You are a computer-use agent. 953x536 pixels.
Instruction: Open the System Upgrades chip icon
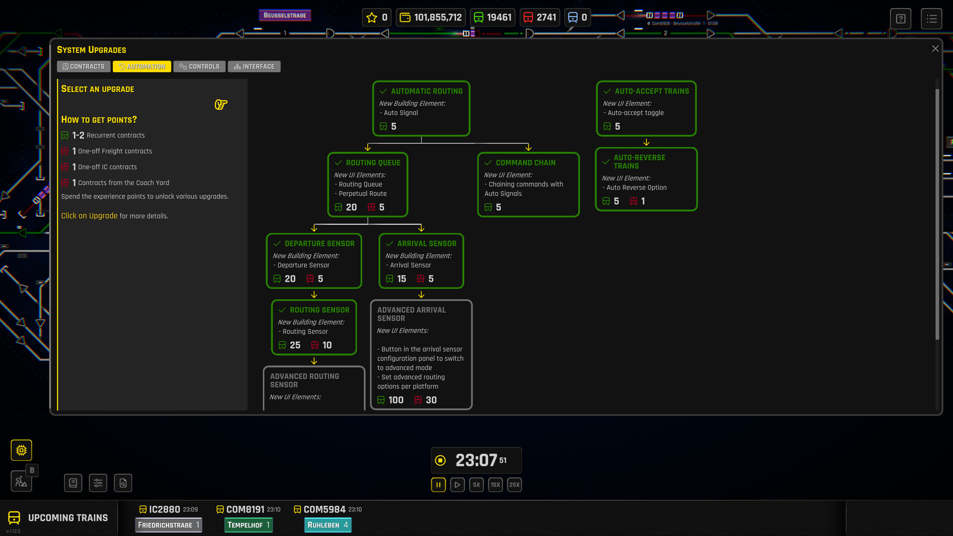click(x=21, y=450)
